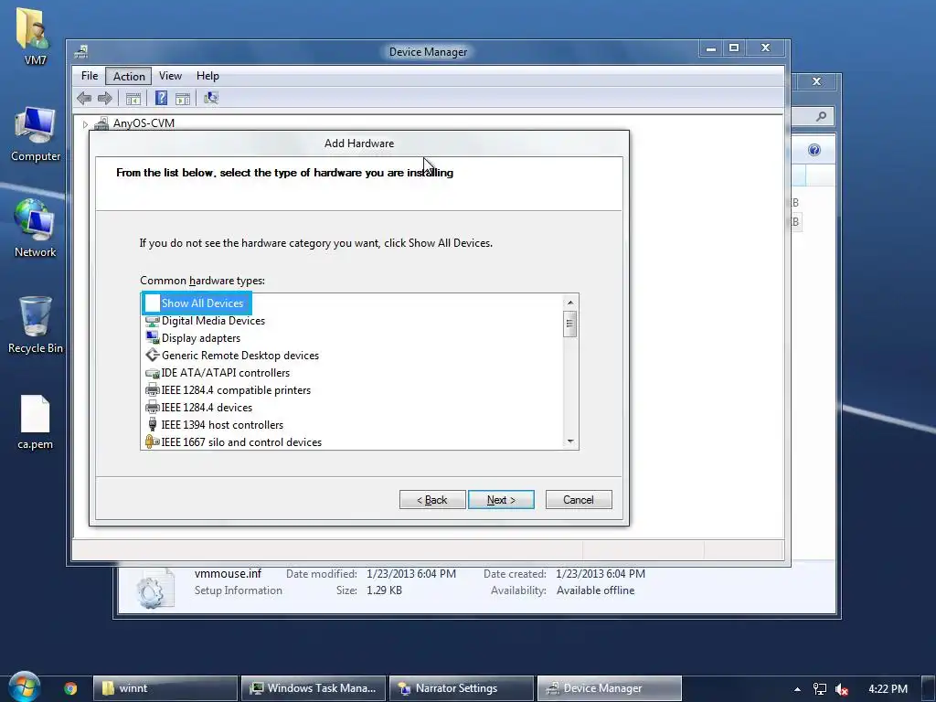936x702 pixels.
Task: Select Display adapters entry
Action: click(200, 338)
